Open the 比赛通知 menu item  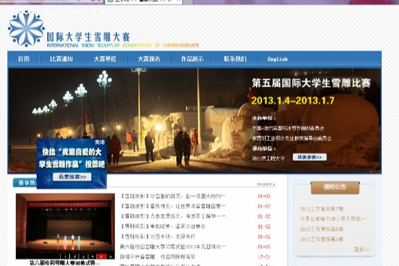61,59
